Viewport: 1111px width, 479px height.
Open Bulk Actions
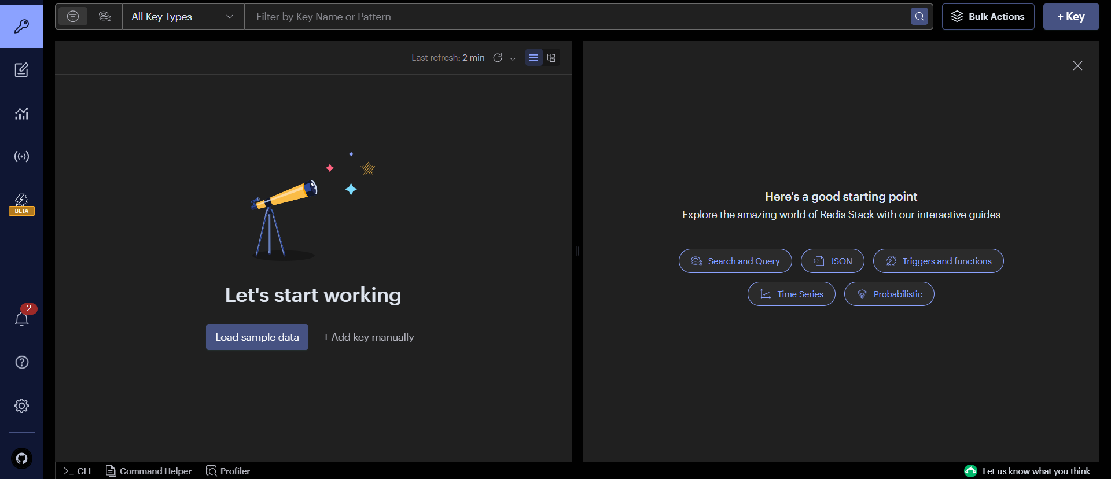[988, 17]
